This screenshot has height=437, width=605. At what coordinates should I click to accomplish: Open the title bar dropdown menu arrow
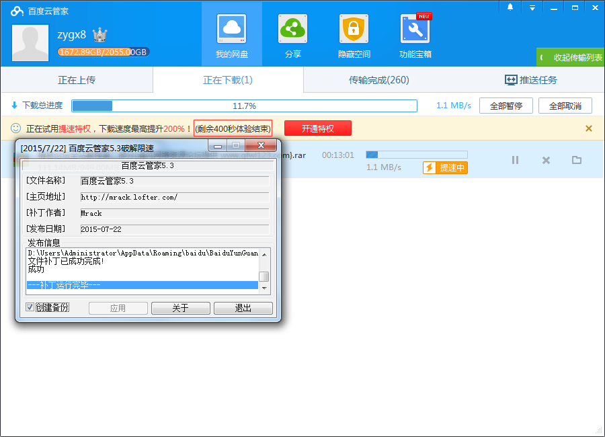coord(532,7)
